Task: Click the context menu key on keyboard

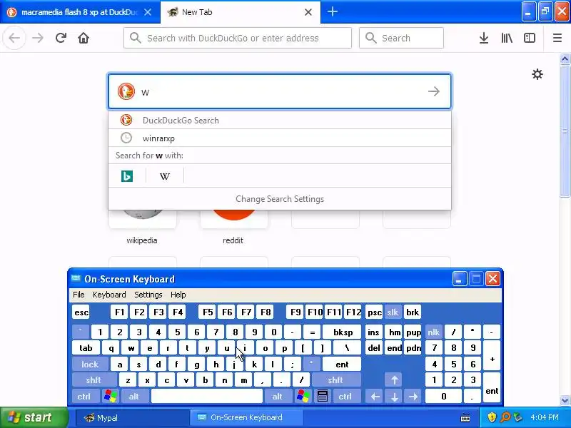Action: [323, 396]
